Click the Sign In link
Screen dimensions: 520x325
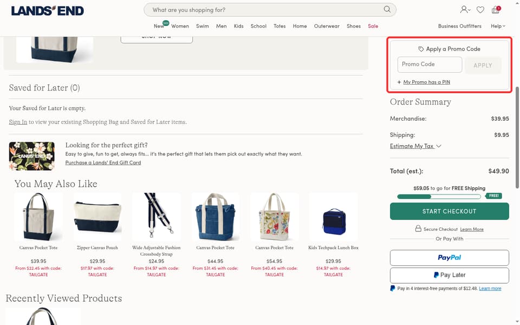tap(18, 122)
